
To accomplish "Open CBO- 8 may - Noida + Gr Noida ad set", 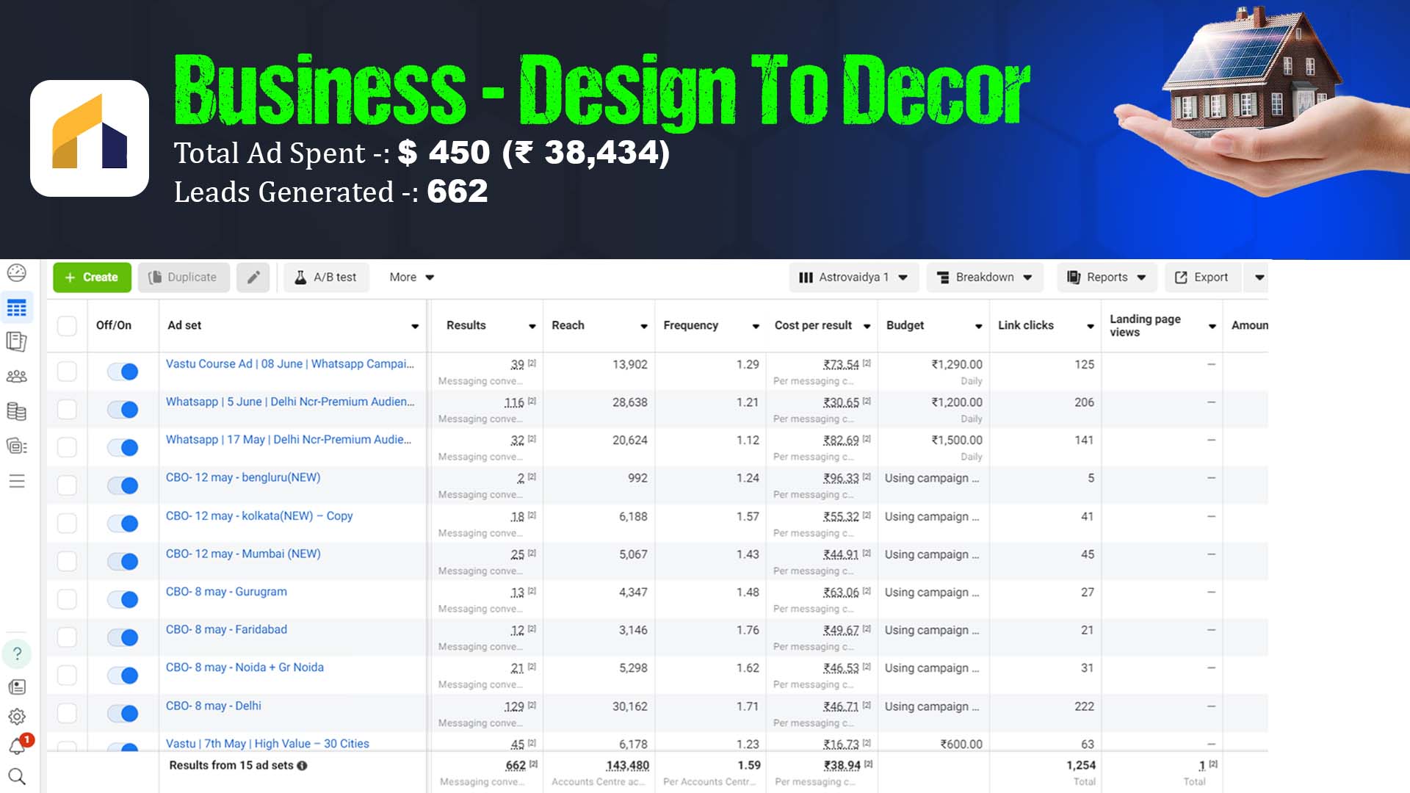I will click(x=245, y=667).
